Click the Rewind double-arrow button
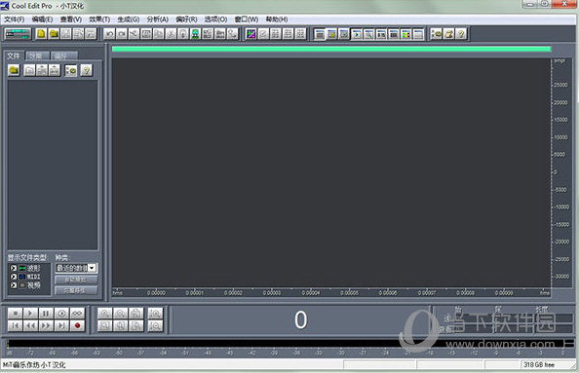Viewport: 579px width, 373px height. (30, 326)
